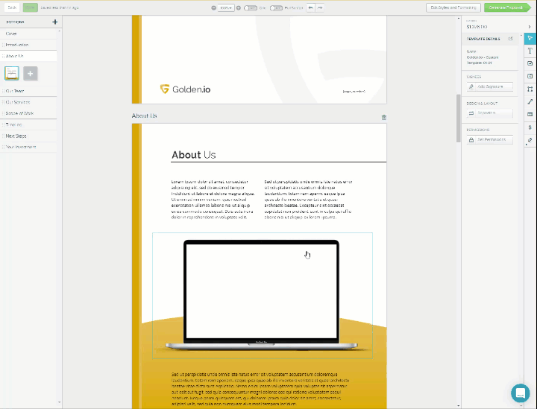The height and width of the screenshot is (409, 537).
Task: Click the page number placeholder text
Action: [354, 92]
